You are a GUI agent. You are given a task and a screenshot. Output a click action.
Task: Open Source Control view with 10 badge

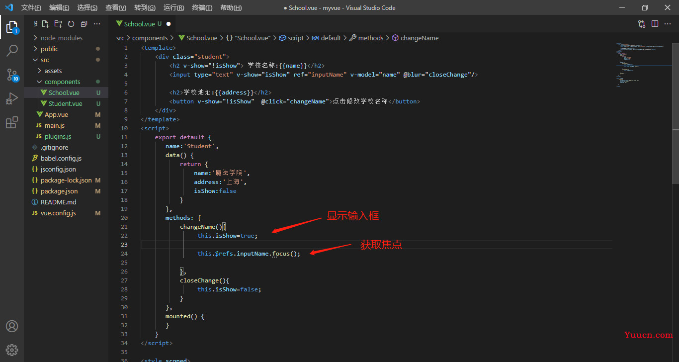[x=12, y=75]
